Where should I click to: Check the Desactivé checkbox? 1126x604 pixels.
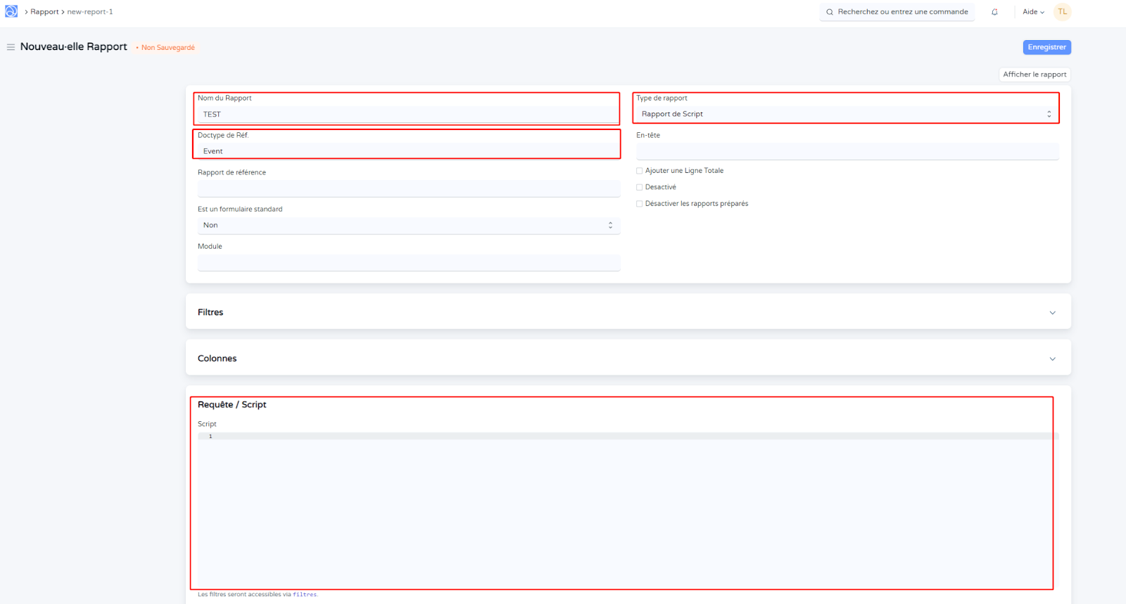pyautogui.click(x=640, y=187)
